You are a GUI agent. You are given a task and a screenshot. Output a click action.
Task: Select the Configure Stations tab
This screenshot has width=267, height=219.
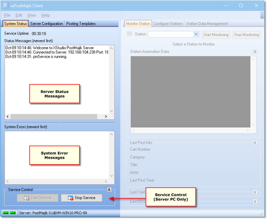coord(168,24)
